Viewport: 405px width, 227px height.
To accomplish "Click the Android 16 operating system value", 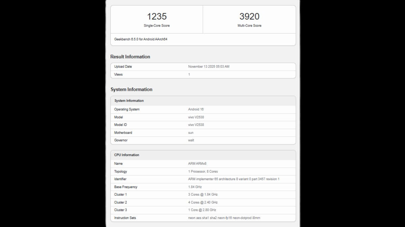I will pyautogui.click(x=196, y=109).
